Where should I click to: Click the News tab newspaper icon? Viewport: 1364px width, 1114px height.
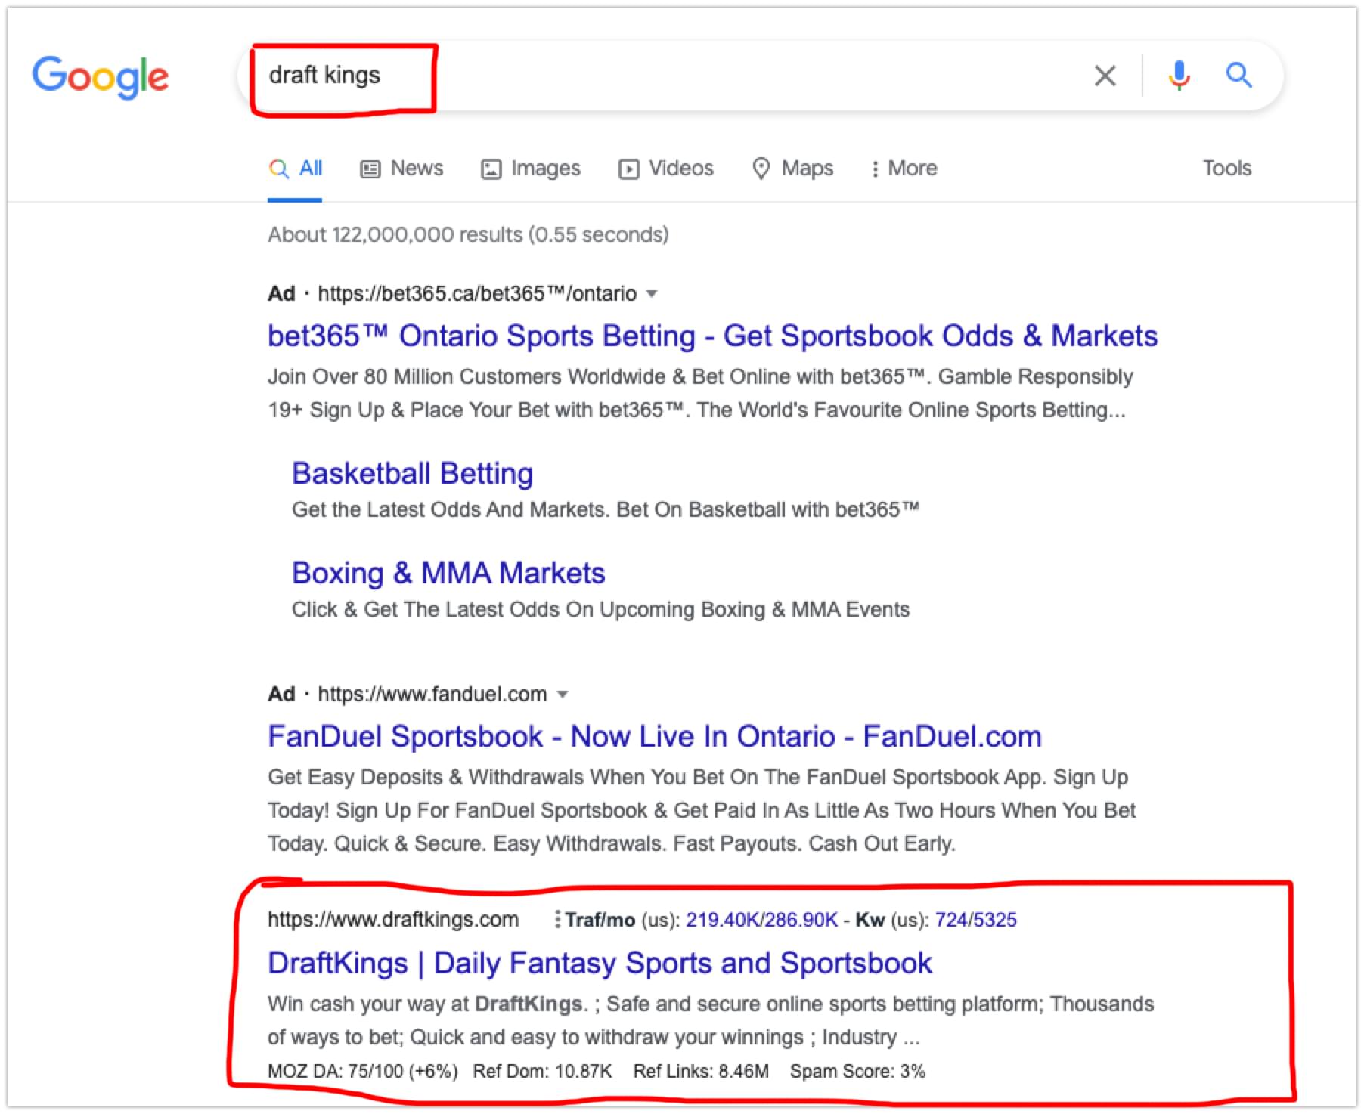(370, 169)
